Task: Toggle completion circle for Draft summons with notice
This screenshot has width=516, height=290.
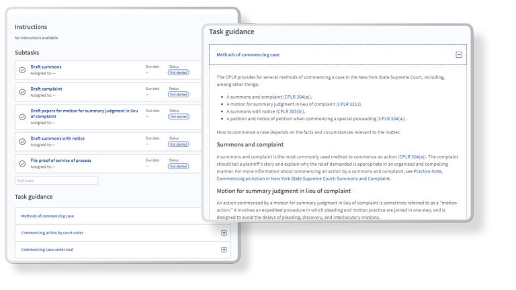Action: pyautogui.click(x=22, y=141)
